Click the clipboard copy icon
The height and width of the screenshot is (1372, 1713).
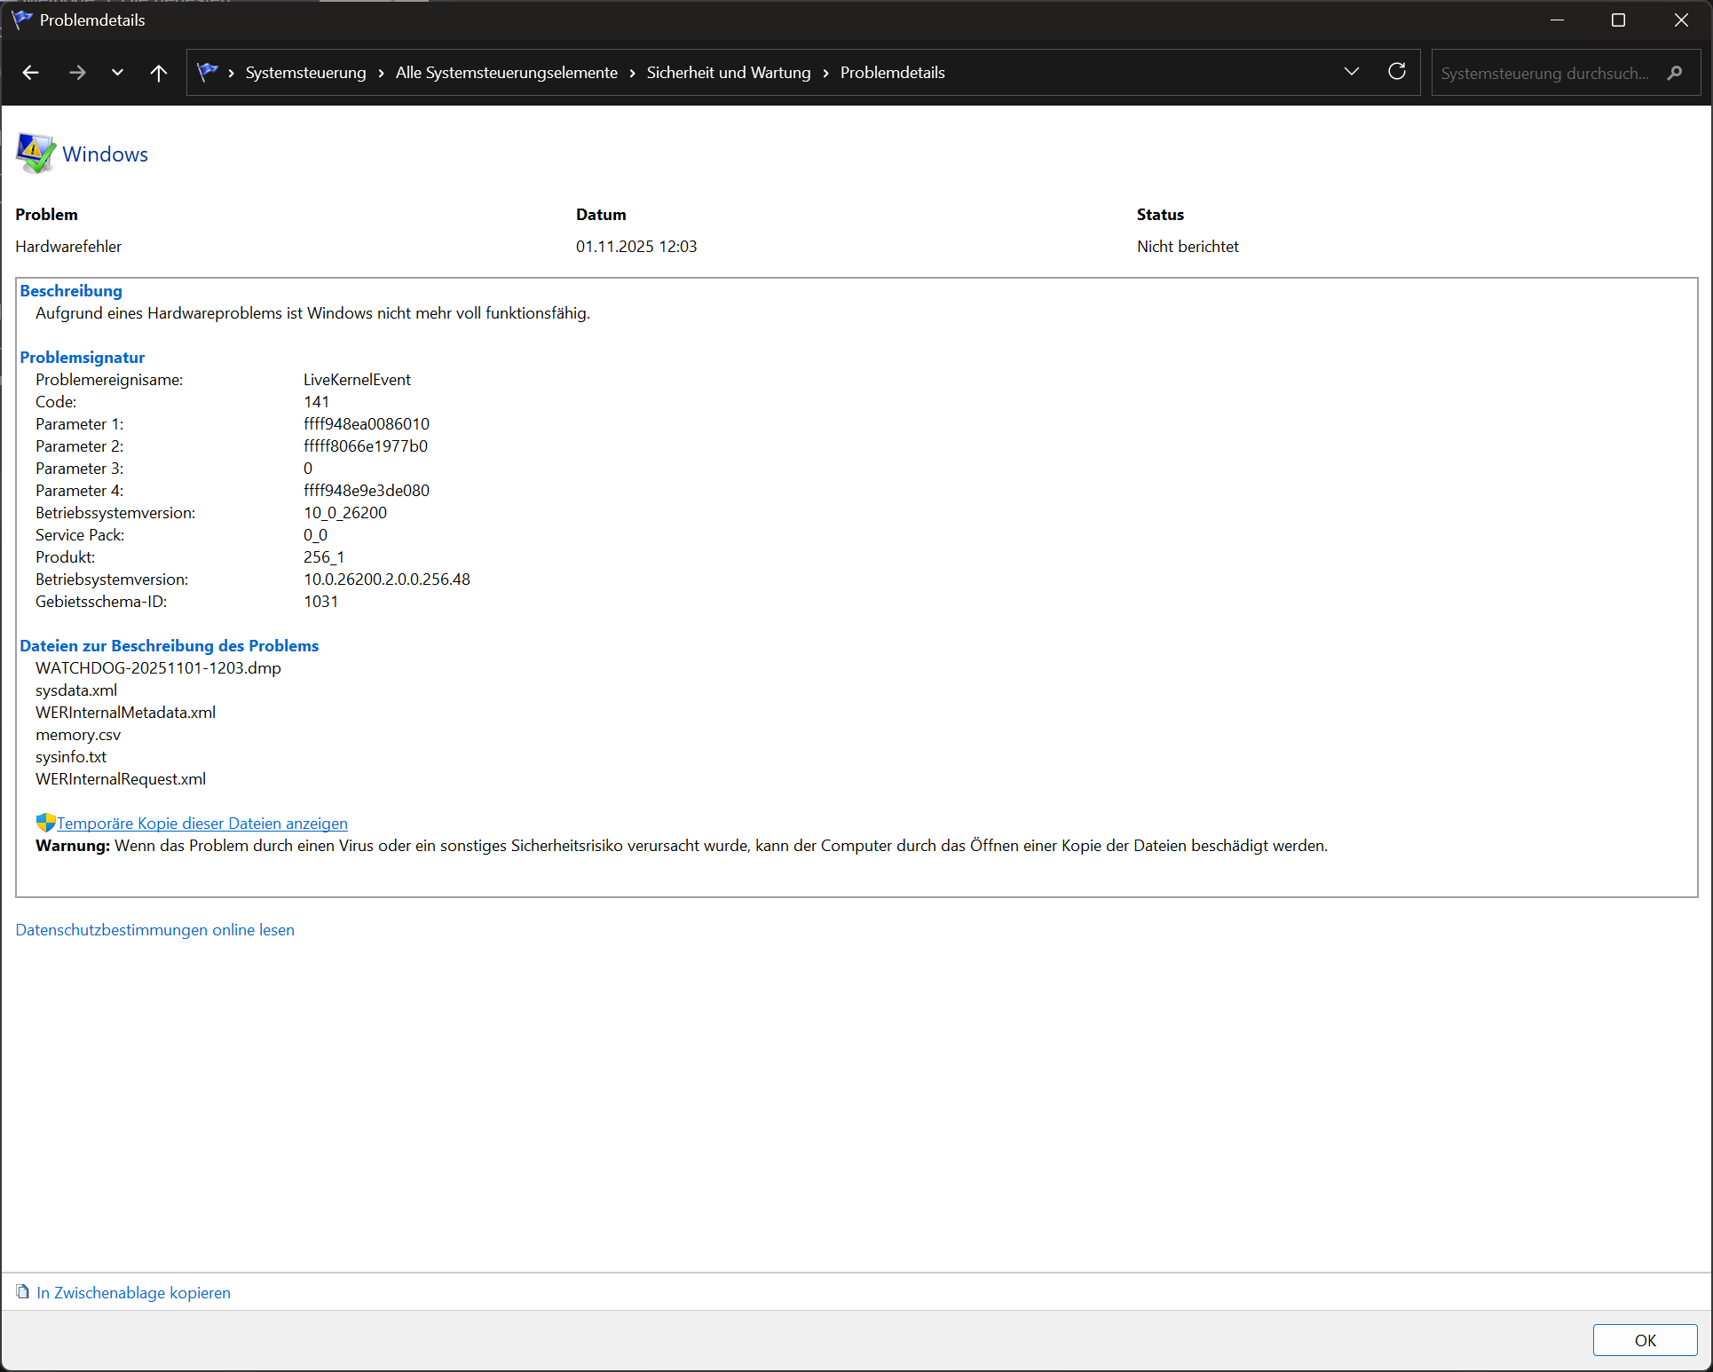(x=23, y=1292)
